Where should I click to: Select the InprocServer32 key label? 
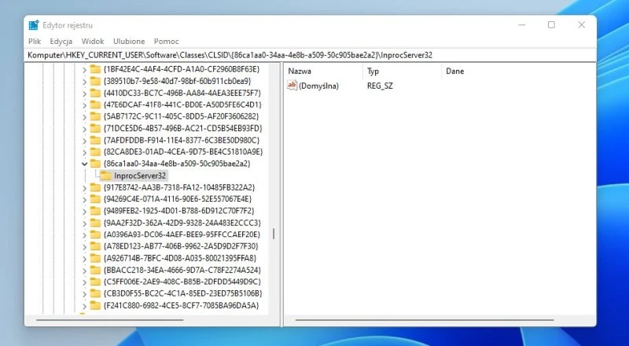click(x=140, y=176)
